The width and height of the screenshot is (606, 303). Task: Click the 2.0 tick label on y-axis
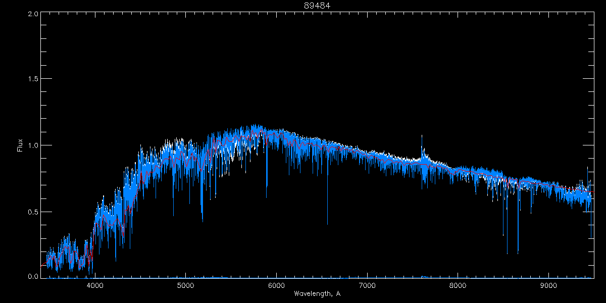point(33,14)
